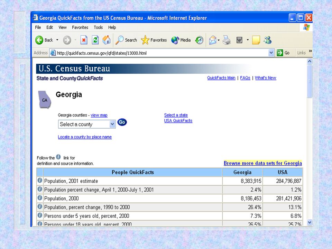Follow the QuickFacts Main link

[221, 78]
